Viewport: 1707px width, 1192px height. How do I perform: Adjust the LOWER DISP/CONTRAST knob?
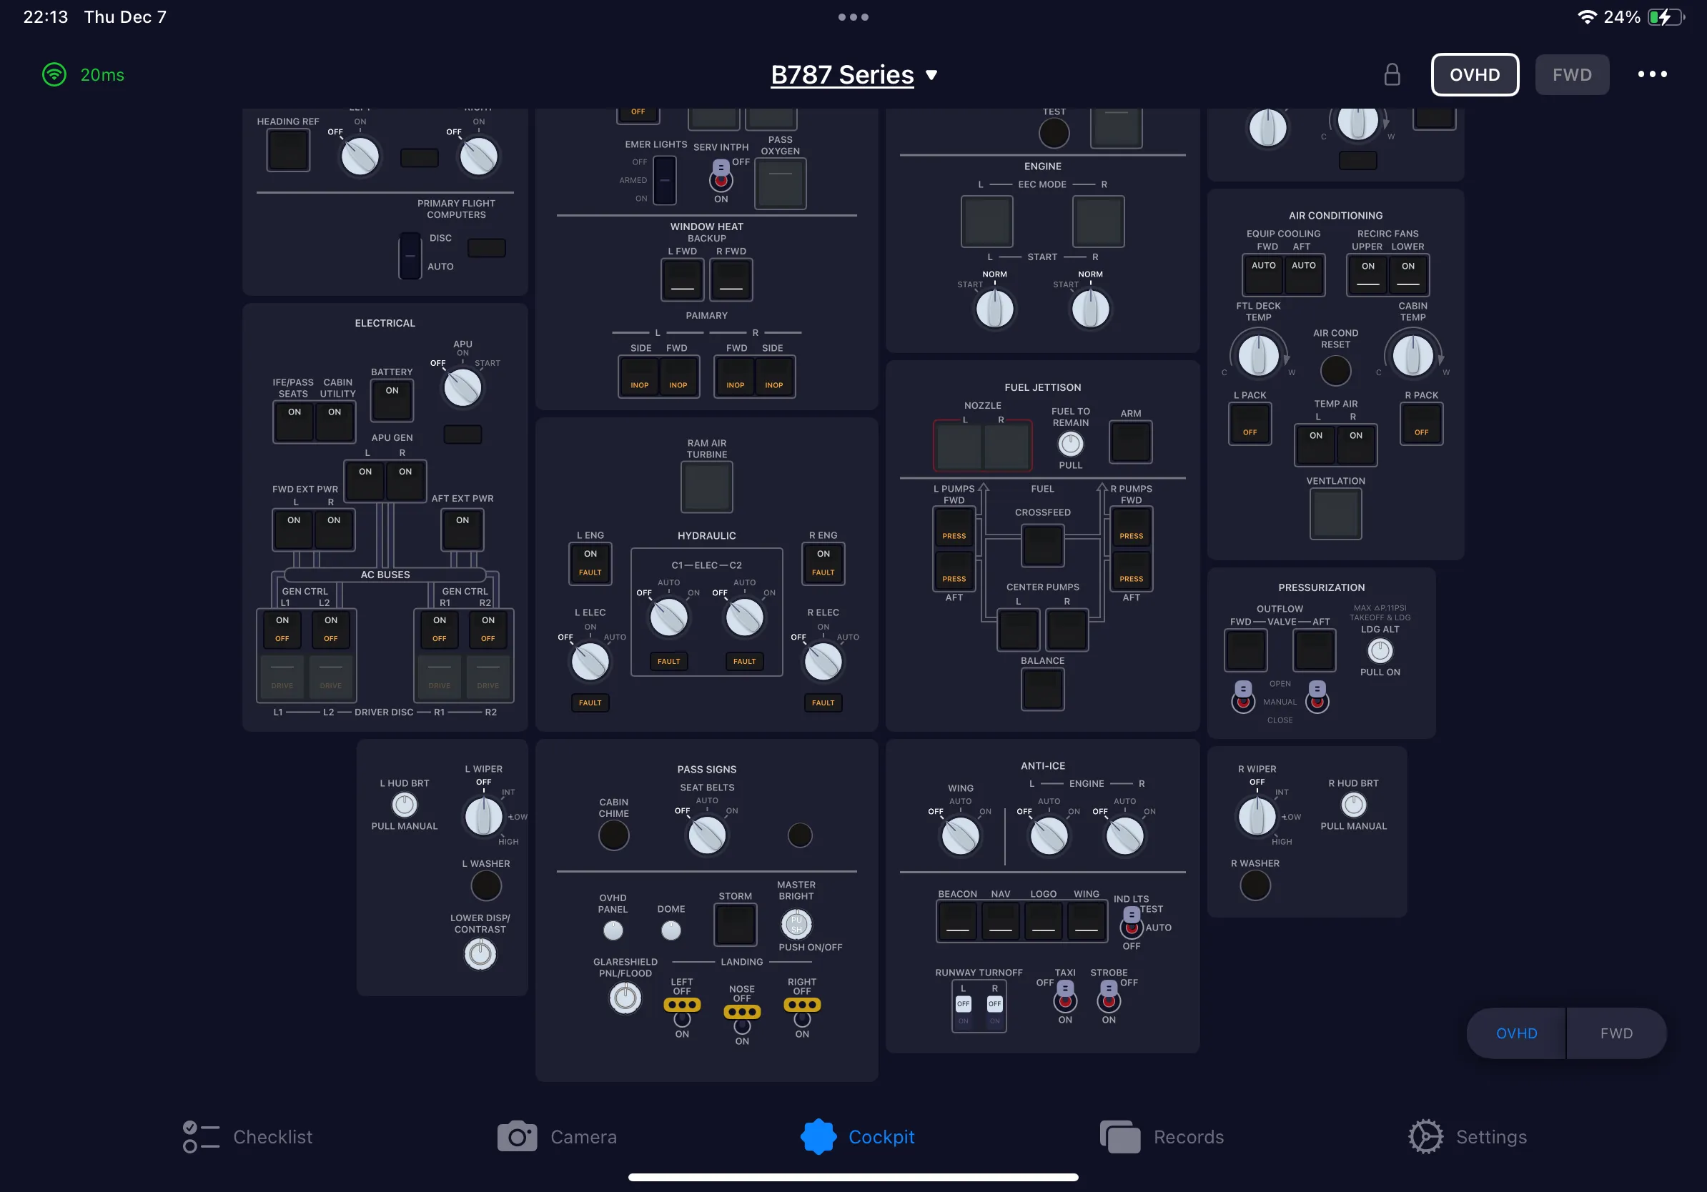pos(480,954)
